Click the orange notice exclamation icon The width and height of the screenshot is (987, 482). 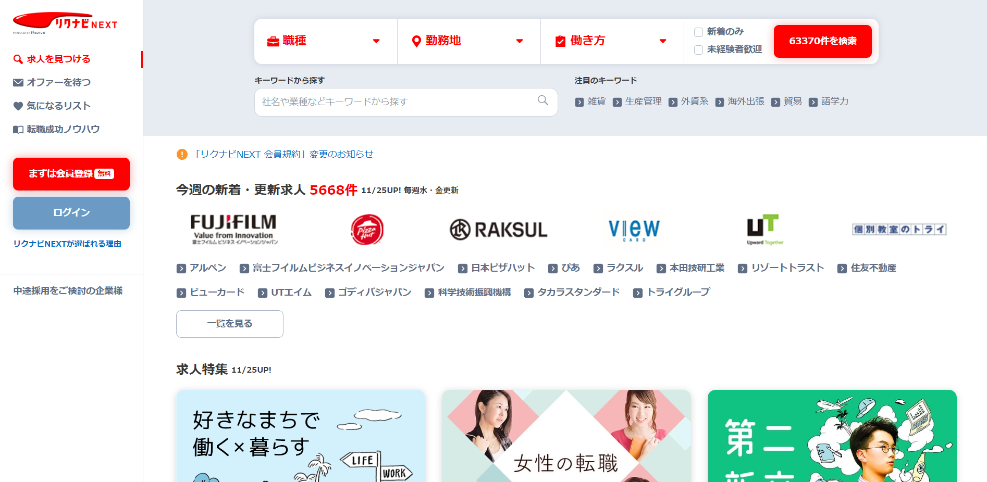pyautogui.click(x=182, y=154)
